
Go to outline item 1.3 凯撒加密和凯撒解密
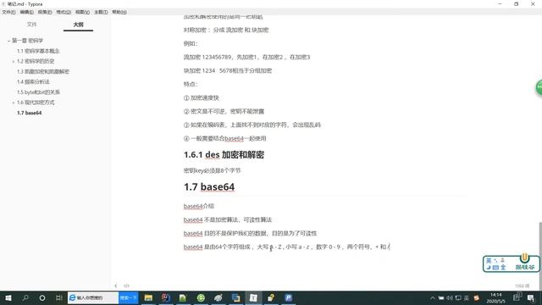point(43,71)
